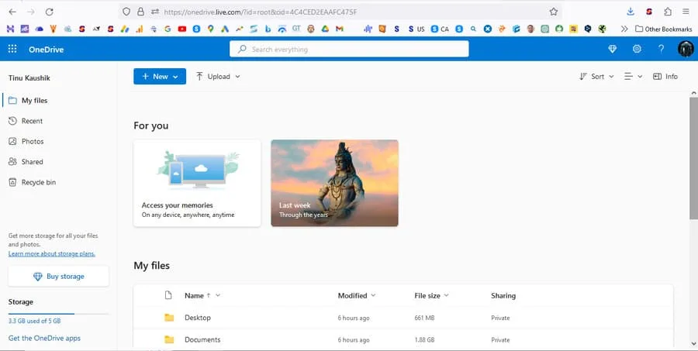The width and height of the screenshot is (698, 351).
Task: Click the Tinu Kaushik name in sidebar
Action: [29, 77]
